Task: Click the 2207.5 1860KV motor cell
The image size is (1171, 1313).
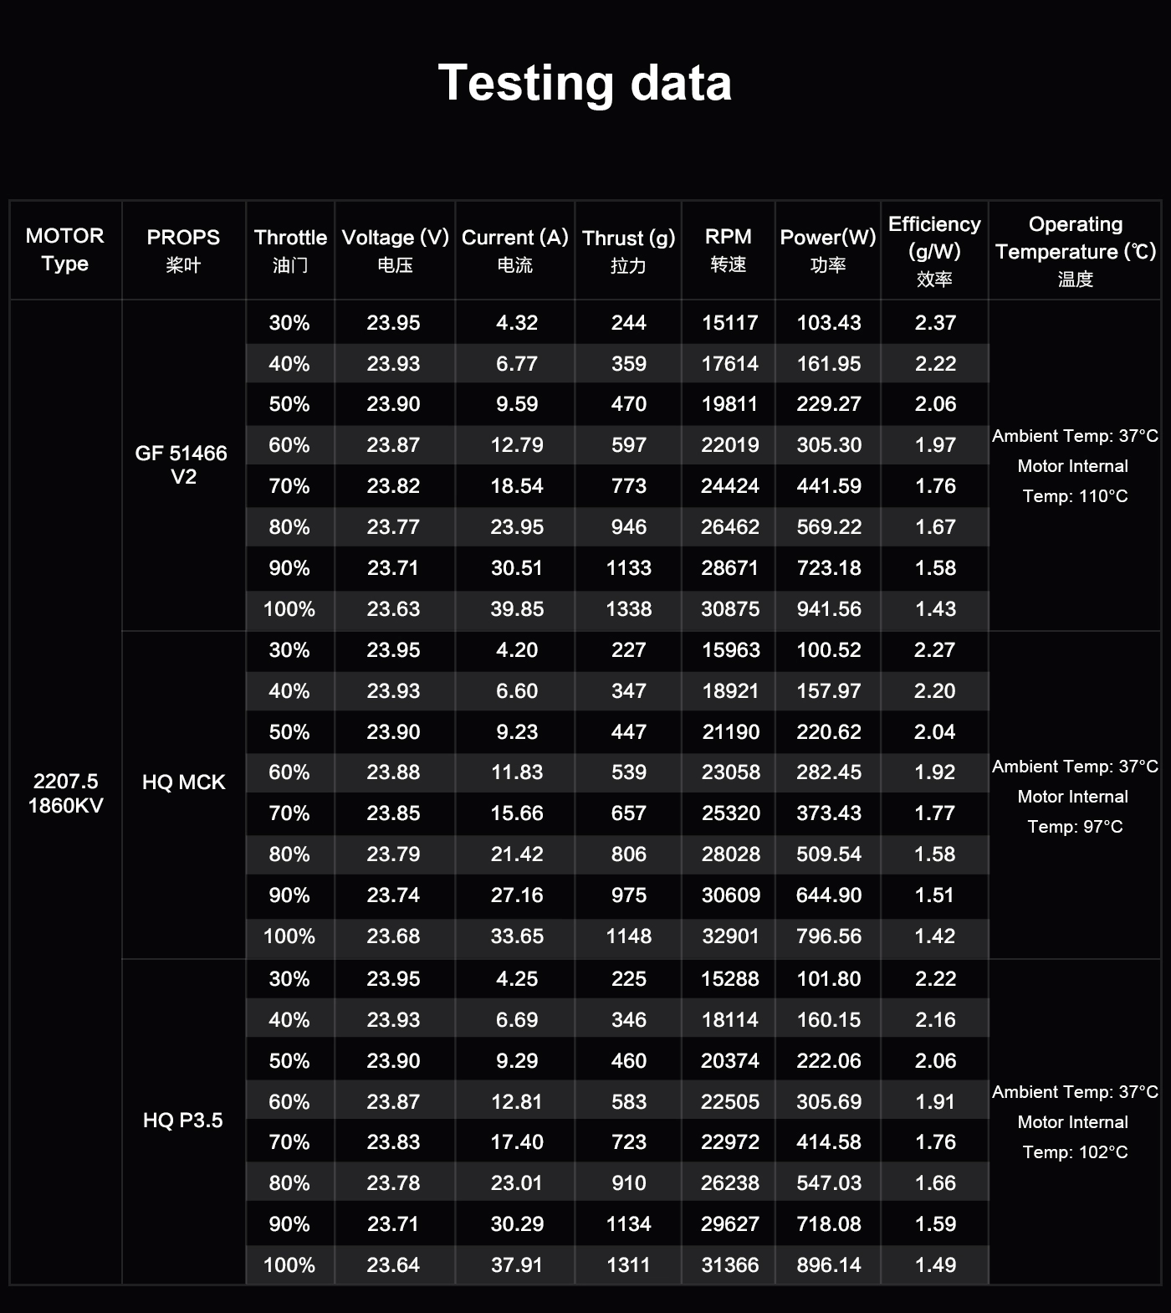Action: tap(65, 792)
